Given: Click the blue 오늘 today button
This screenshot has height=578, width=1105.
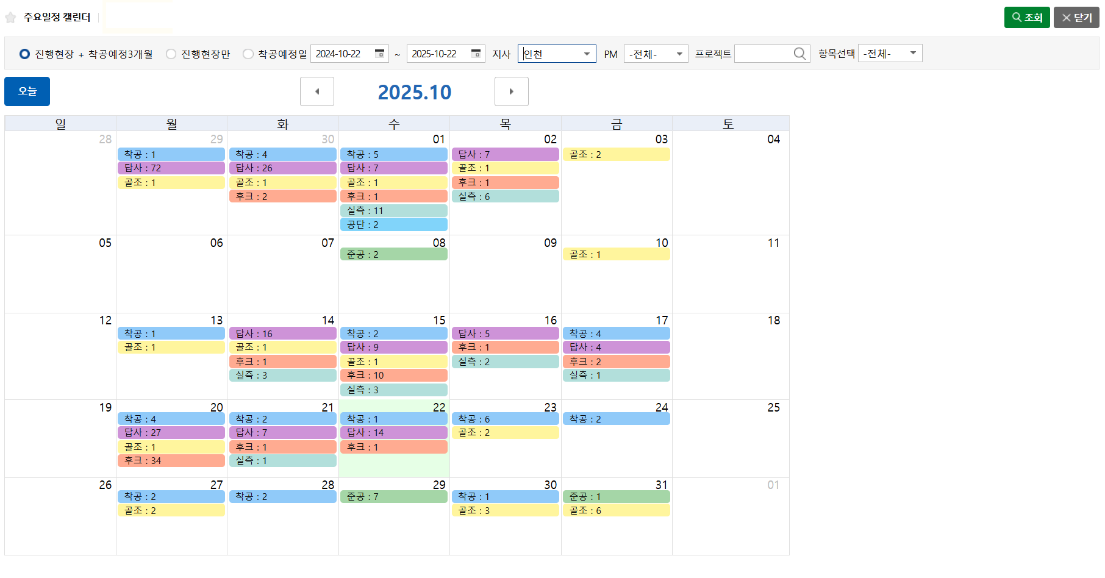Looking at the screenshot, I should point(27,91).
